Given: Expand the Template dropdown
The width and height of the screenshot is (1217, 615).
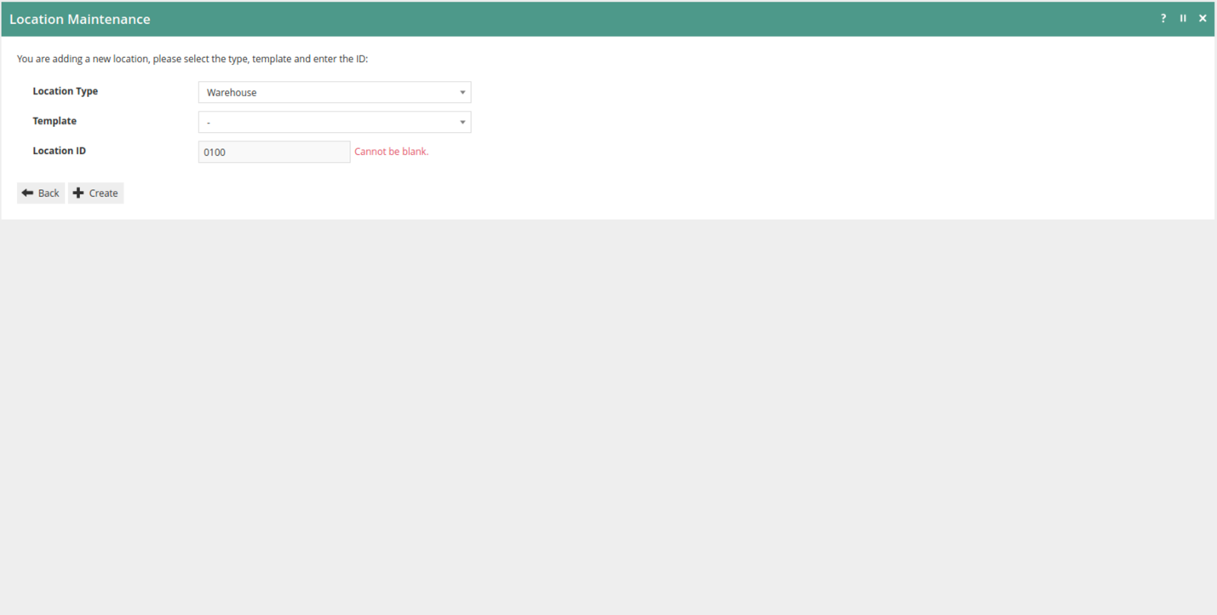Looking at the screenshot, I should tap(335, 122).
